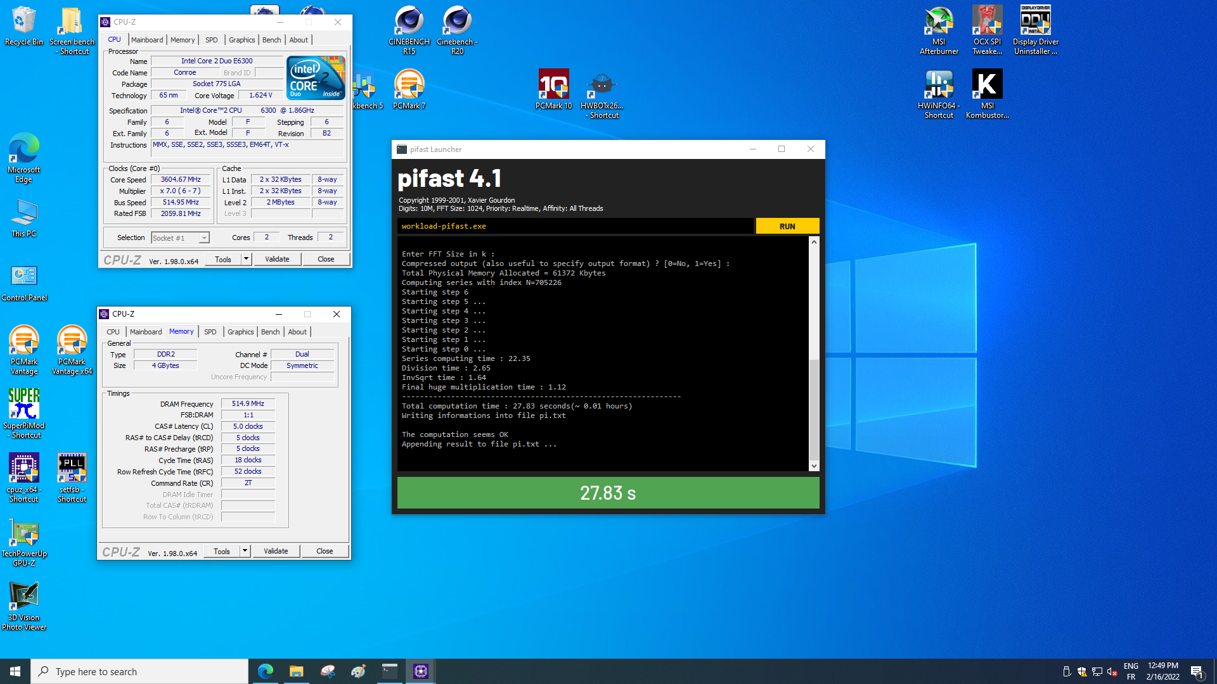Open notification center icon
The width and height of the screenshot is (1217, 684).
pos(1197,671)
